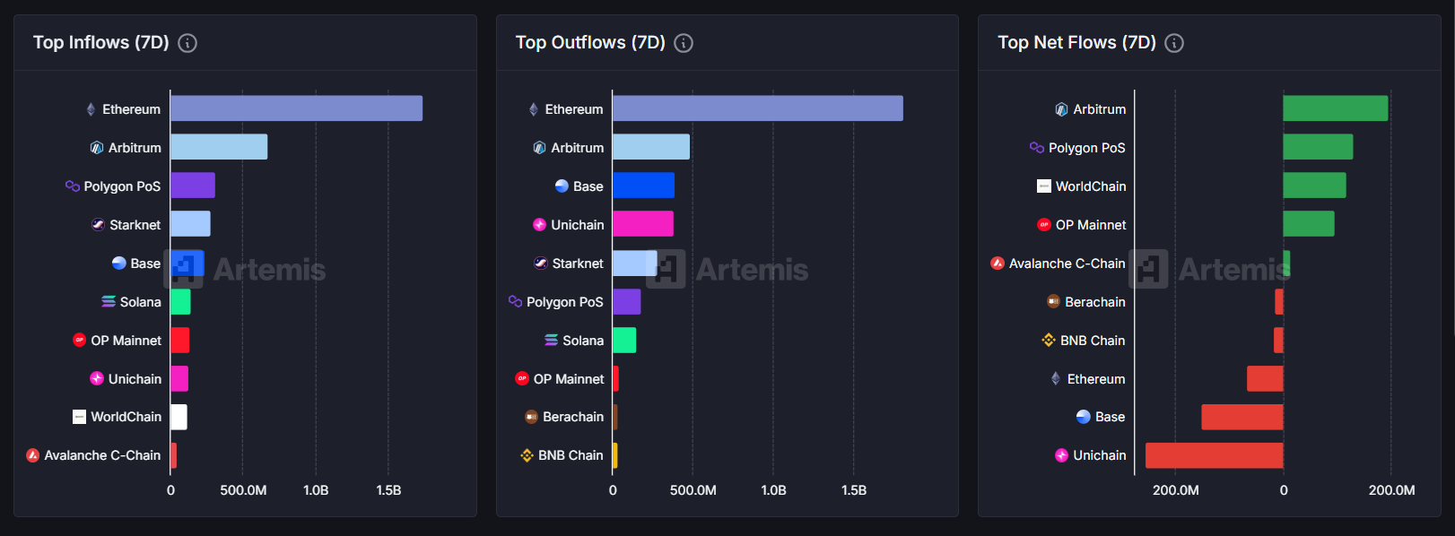Screen dimensions: 1455x536
Task: Click the red Base net flow bar
Action: (x=1242, y=417)
